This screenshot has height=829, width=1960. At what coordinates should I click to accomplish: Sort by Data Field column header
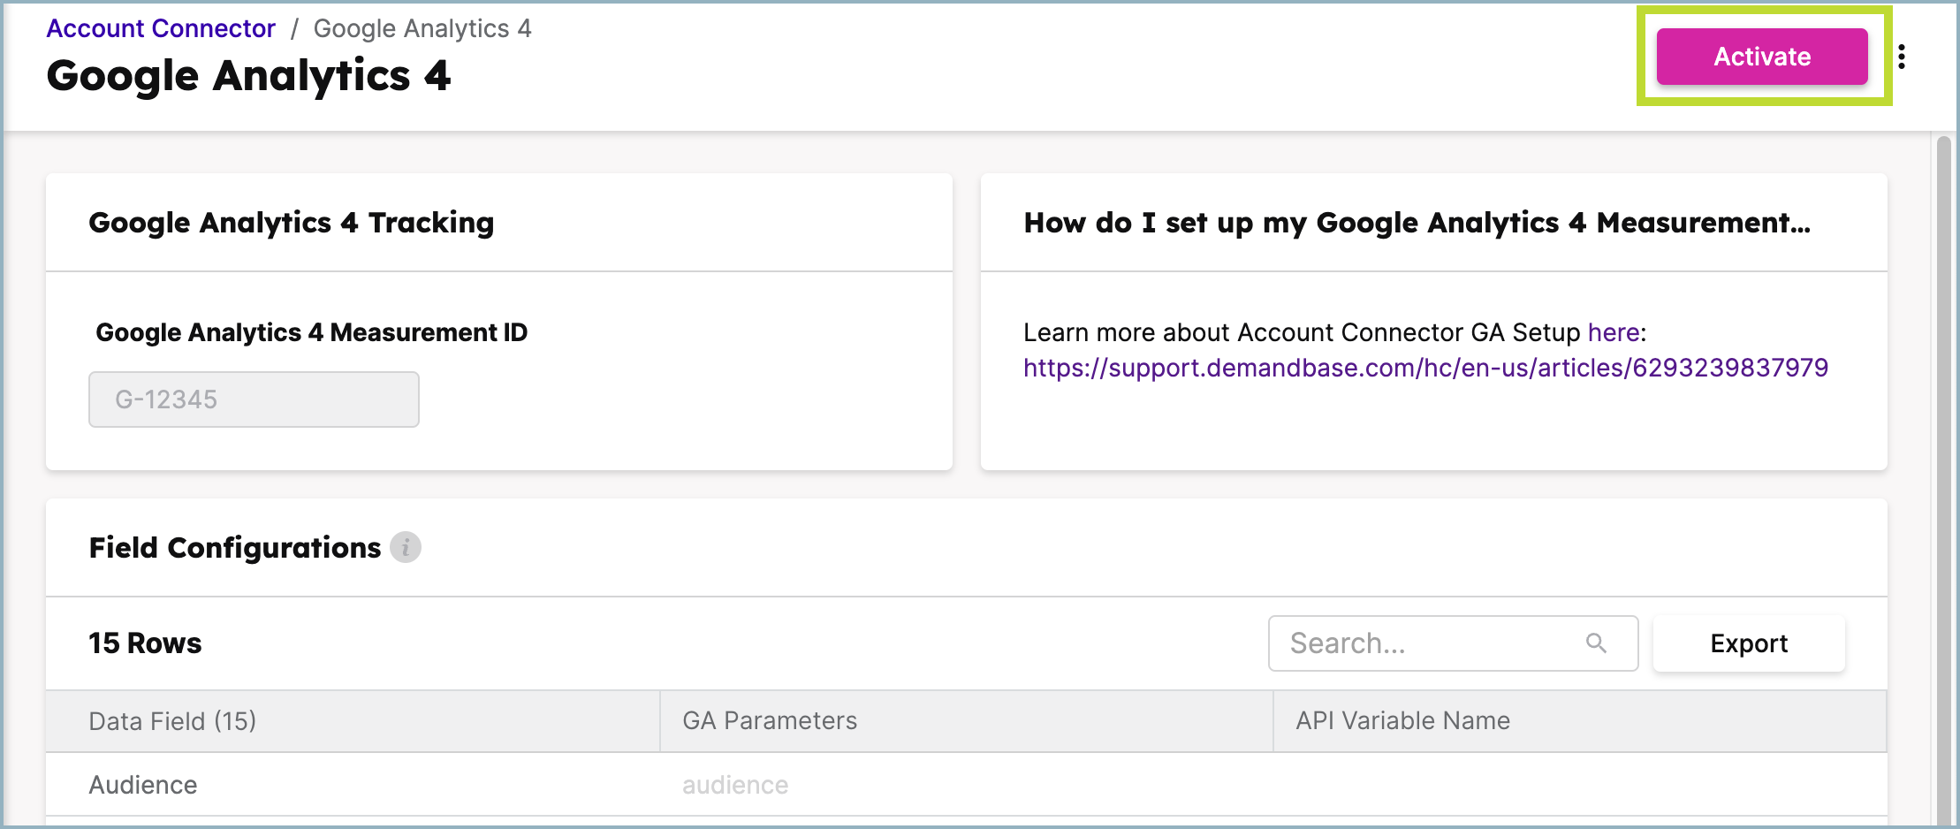[x=172, y=721]
